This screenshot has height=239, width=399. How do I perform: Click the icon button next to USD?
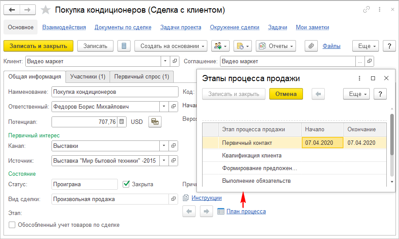tap(155, 122)
